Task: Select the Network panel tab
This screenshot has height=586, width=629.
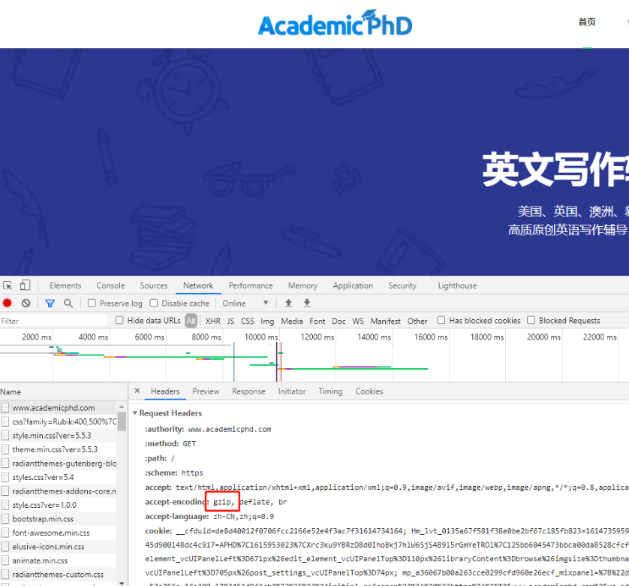Action: 198,285
